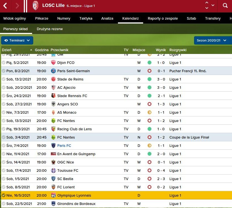232x208 pixels.
Task: Click the Paris Saint-Germain club badge
Action: coord(53,71)
